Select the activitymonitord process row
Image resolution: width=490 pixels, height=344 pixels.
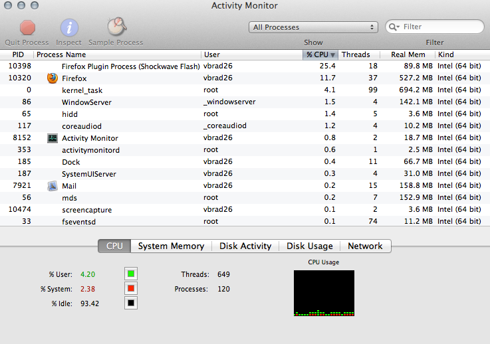245,150
